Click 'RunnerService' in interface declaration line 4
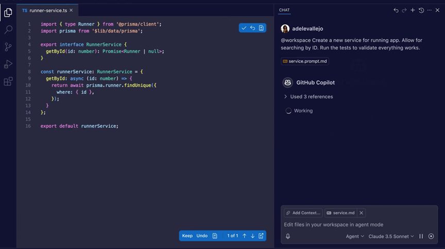The image size is (445, 249). click(x=104, y=44)
